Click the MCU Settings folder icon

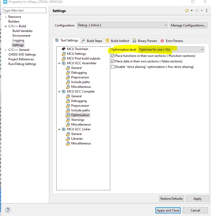tap(64, 54)
